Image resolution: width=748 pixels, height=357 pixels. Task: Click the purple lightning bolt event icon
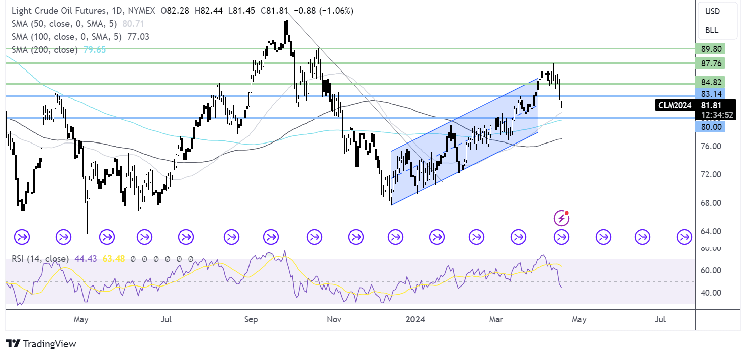(561, 219)
